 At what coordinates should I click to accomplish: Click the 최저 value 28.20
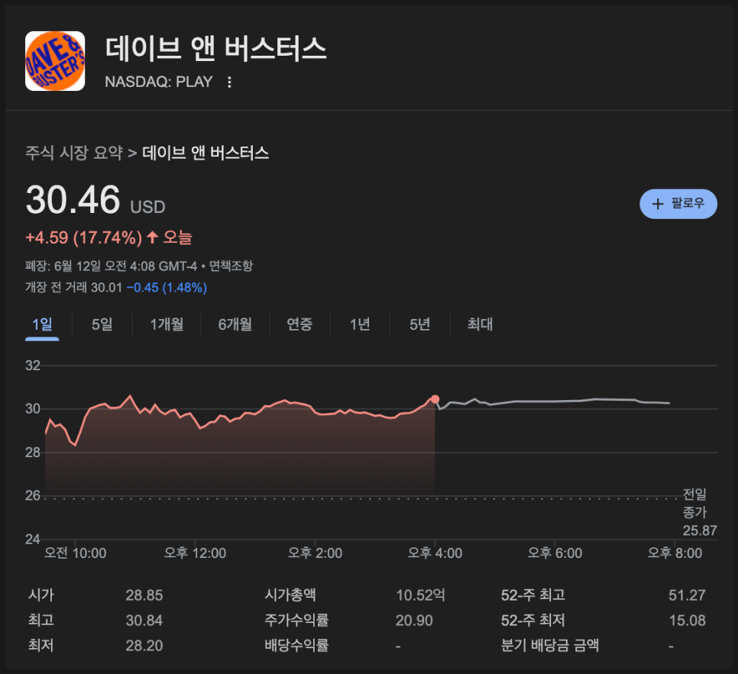(144, 645)
